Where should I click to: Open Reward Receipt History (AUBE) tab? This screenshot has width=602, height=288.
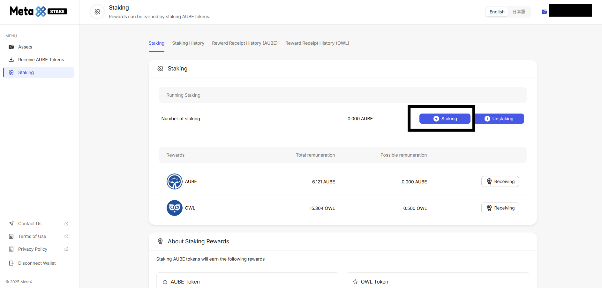click(245, 43)
